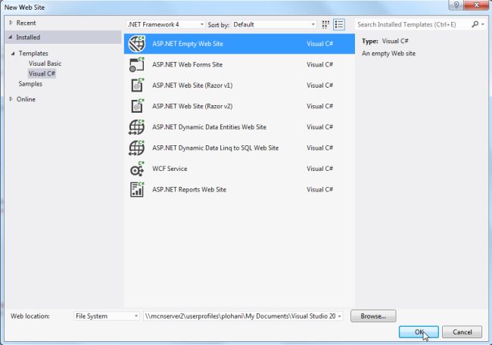Click the Cancel button
Viewport: 492px width, 345px height.
462,332
